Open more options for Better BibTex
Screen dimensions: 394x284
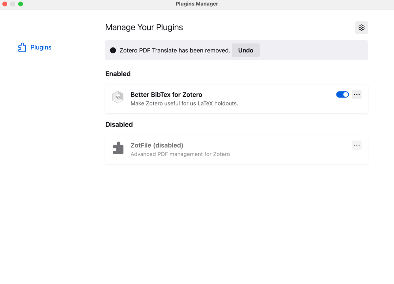tap(357, 95)
